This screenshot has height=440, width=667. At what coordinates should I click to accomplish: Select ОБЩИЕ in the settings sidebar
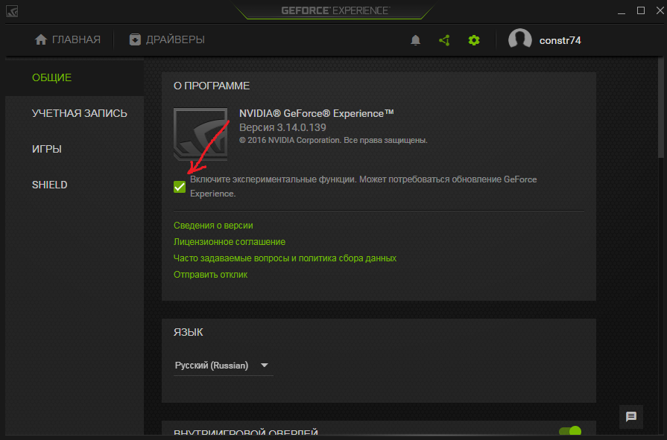[75, 77]
